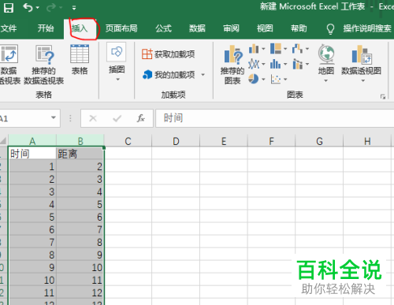Click 我的加载项 button
The width and height of the screenshot is (394, 305).
pyautogui.click(x=169, y=75)
